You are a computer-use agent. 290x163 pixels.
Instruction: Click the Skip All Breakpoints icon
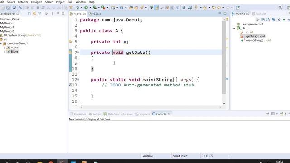click(20, 8)
